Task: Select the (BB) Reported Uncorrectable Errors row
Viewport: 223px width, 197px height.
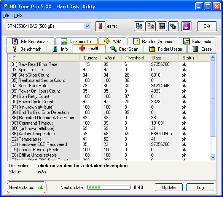Action: (x=109, y=118)
